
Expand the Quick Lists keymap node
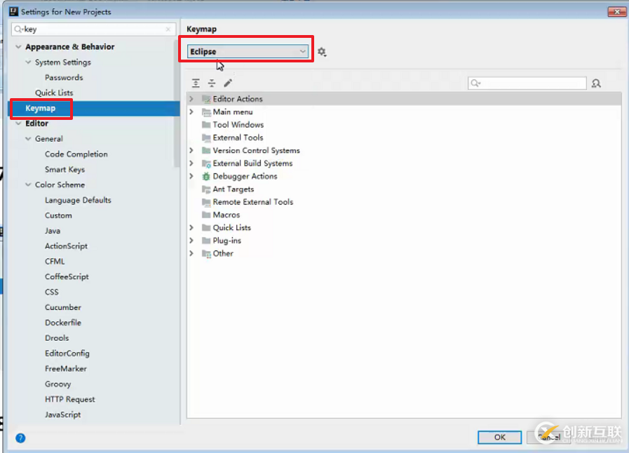pos(191,227)
